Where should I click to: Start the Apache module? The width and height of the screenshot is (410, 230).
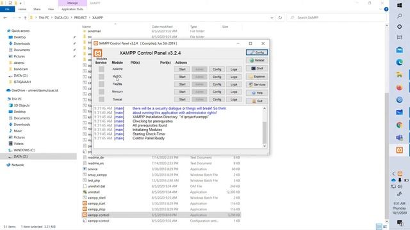pos(182,70)
